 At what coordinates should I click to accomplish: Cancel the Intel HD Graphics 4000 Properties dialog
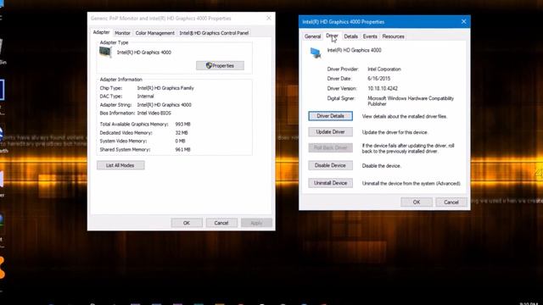click(451, 202)
